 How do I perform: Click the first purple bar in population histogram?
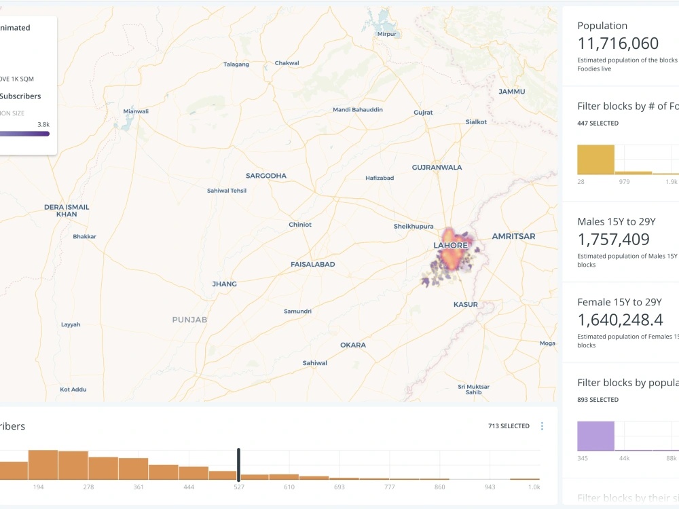click(595, 436)
